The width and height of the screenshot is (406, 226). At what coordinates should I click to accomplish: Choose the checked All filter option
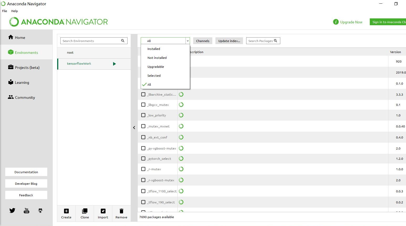pyautogui.click(x=165, y=85)
